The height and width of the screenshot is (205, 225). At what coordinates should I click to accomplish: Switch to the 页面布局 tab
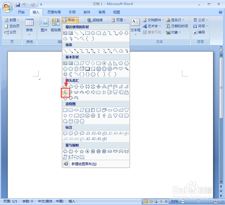click(54, 12)
